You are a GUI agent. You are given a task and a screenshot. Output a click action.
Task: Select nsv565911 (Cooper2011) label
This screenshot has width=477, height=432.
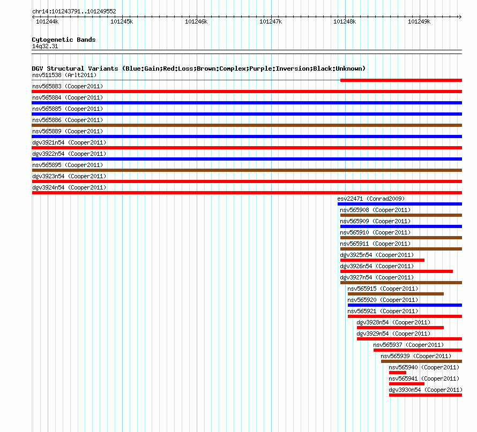pos(375,244)
